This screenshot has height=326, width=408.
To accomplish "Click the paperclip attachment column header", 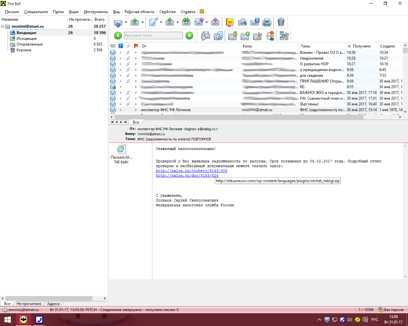I will pos(128,46).
